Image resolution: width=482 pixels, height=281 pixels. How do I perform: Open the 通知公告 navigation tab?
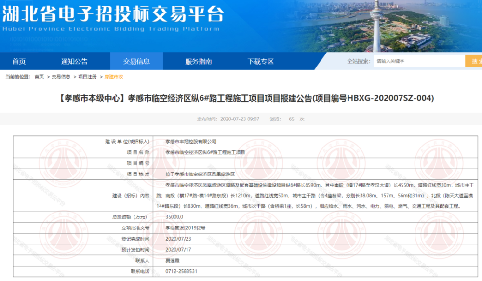point(74,61)
